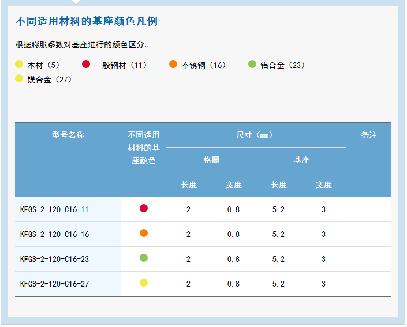Click the 基座 sub-header cell
407x327 pixels.
pos(301,160)
